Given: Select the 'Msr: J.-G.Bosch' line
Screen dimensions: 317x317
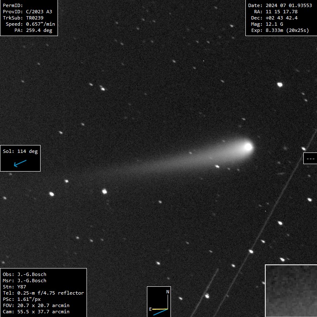Looking at the screenshot, I should 24,281.
